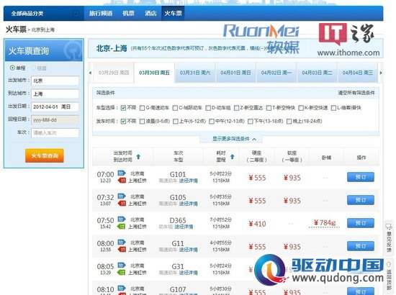Show later dates with right arrow
396x295 pixels.
click(381, 73)
